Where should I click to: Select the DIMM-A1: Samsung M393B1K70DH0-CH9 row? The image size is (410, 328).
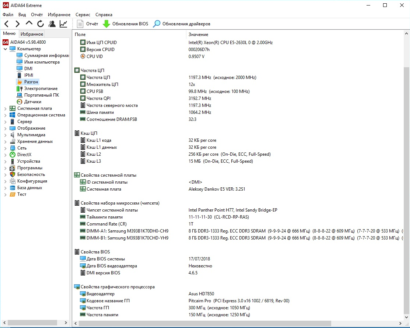[238, 231]
